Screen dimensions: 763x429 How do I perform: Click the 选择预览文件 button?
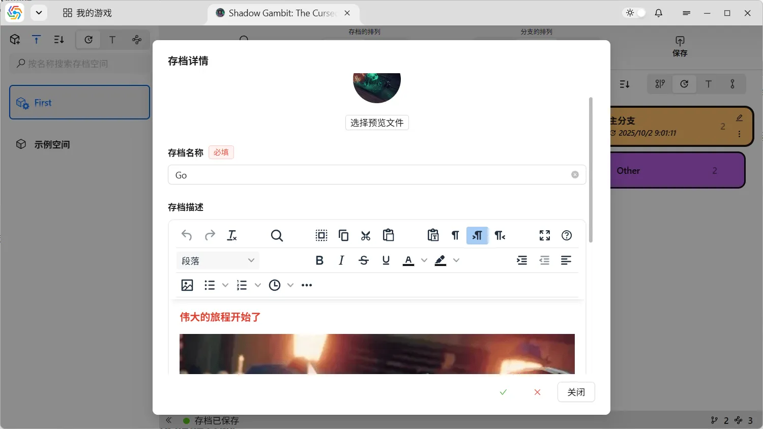click(x=377, y=122)
